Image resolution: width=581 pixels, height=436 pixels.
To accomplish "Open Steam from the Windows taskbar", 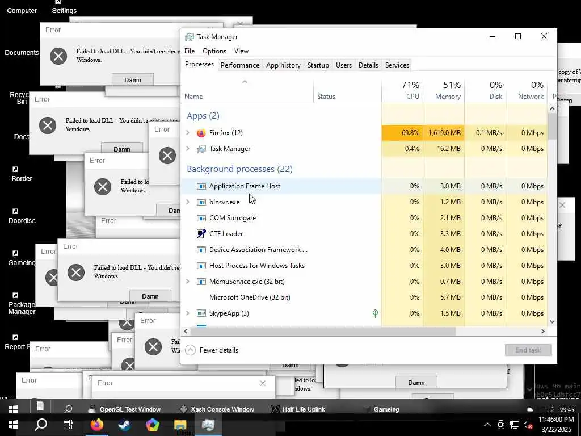I will coord(124,425).
